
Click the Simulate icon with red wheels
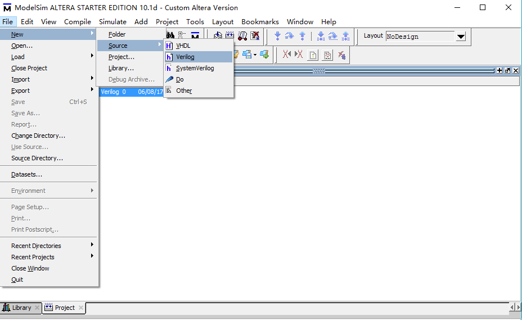(242, 35)
